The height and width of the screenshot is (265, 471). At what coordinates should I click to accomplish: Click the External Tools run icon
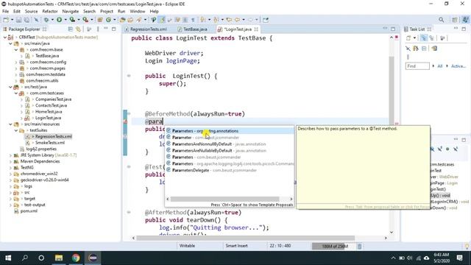click(85, 20)
